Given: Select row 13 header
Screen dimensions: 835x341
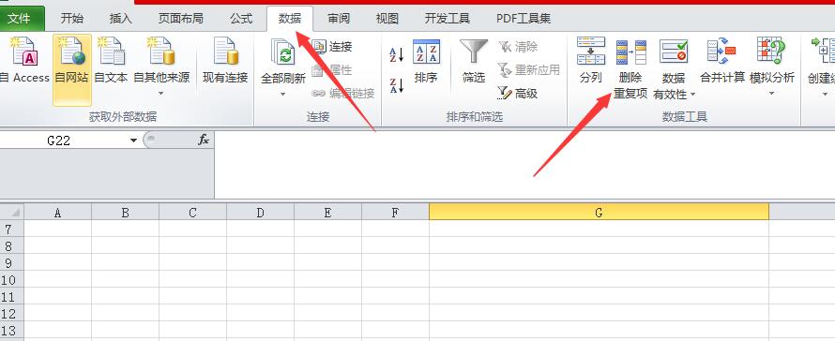Looking at the screenshot, I should tap(11, 331).
